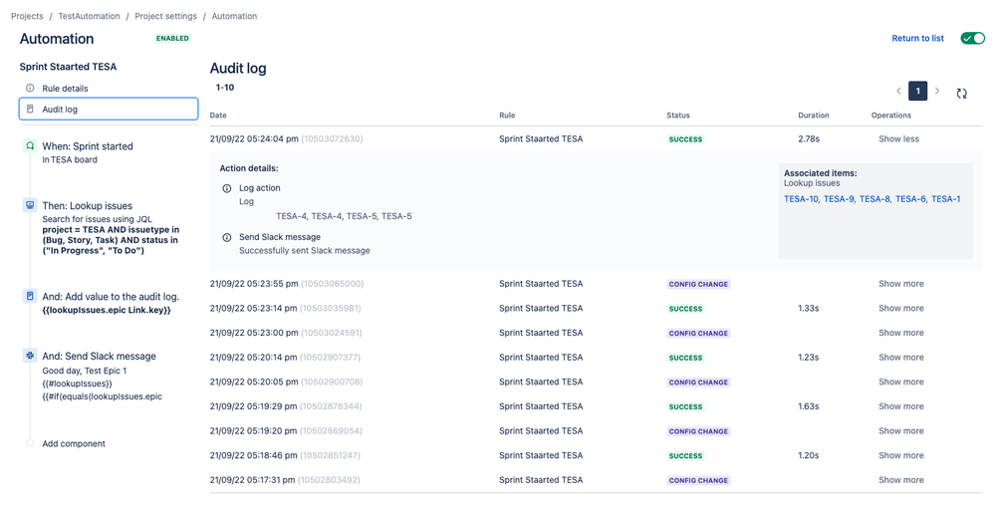Open 'And: Add value to the audit log' step
The height and width of the screenshot is (507, 995).
pyautogui.click(x=111, y=297)
